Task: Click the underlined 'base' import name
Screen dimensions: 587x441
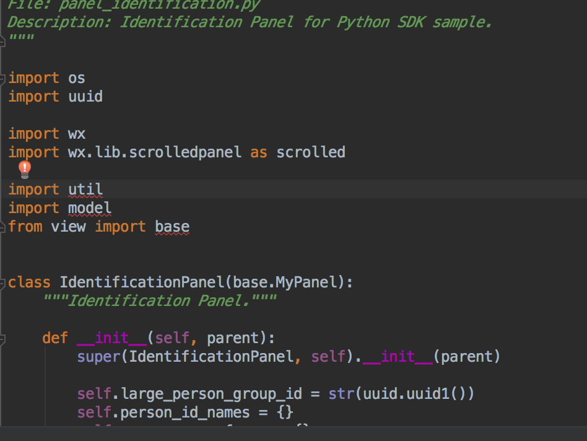Action: point(172,227)
